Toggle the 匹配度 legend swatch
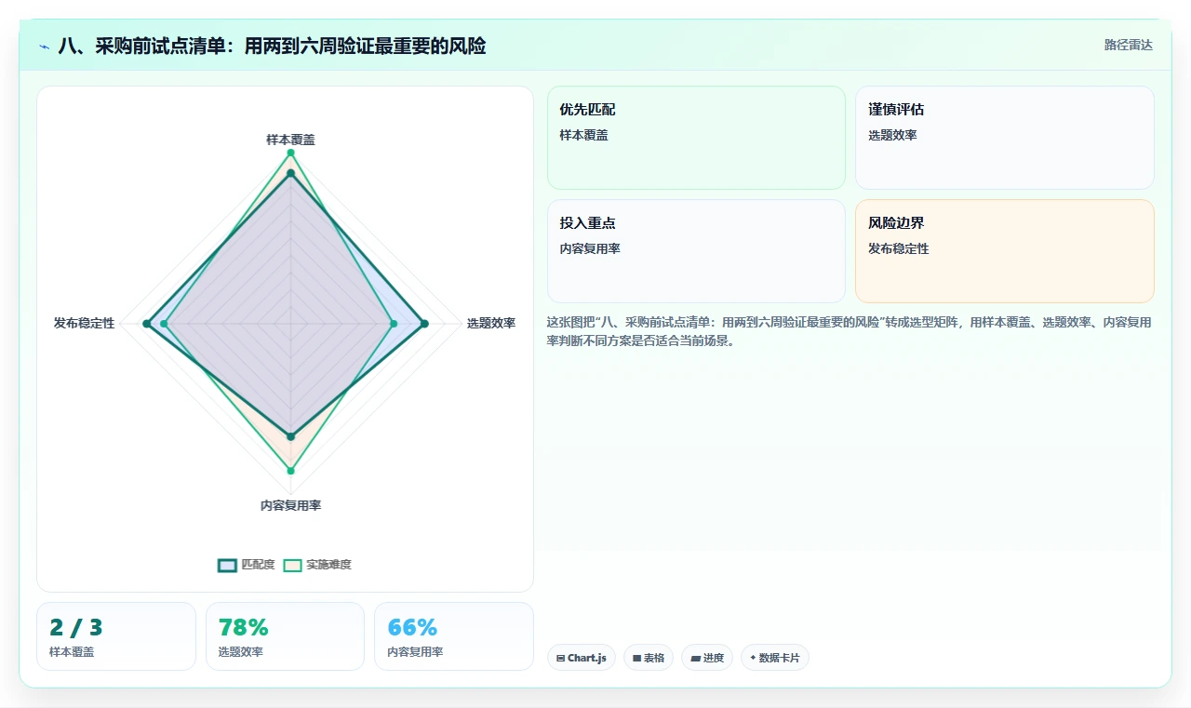 pos(227,565)
